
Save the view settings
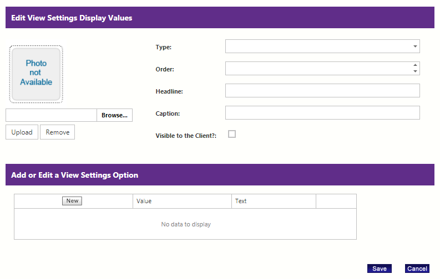[380, 268]
